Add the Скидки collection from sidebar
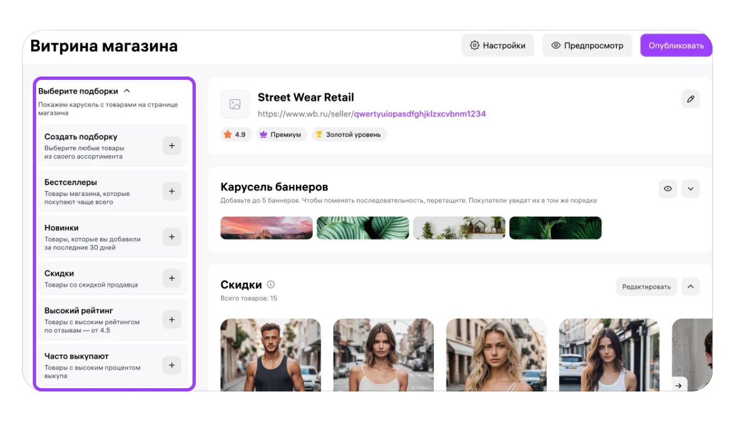This screenshot has height=421, width=735. (172, 278)
